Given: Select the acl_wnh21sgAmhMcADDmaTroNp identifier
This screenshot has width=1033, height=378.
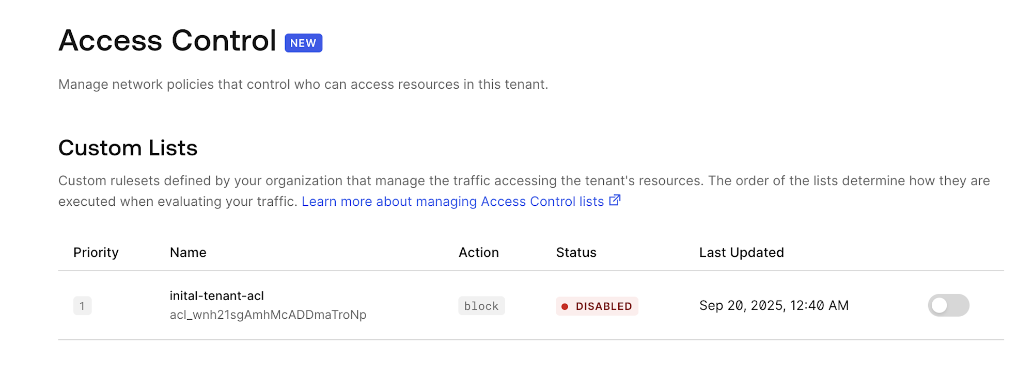Looking at the screenshot, I should coord(268,315).
